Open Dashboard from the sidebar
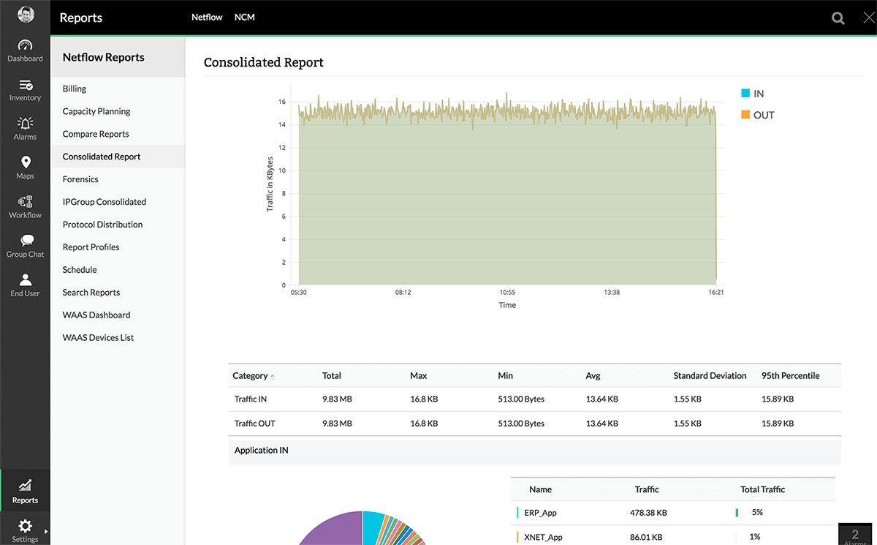This screenshot has height=545, width=877. coord(25,50)
